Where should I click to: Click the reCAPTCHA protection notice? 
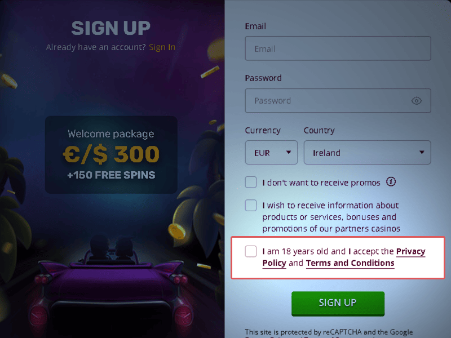click(329, 332)
